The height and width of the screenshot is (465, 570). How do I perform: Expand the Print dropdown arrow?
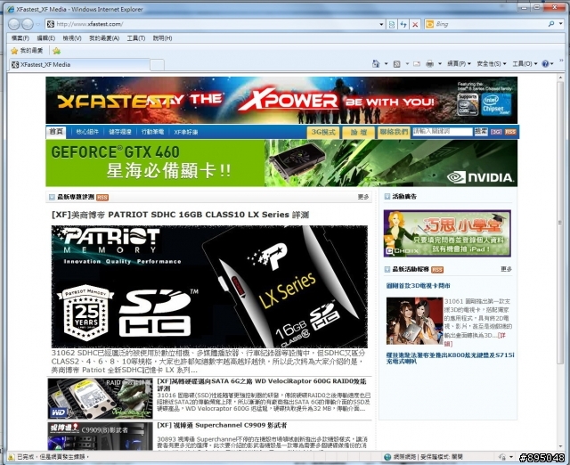(x=440, y=64)
